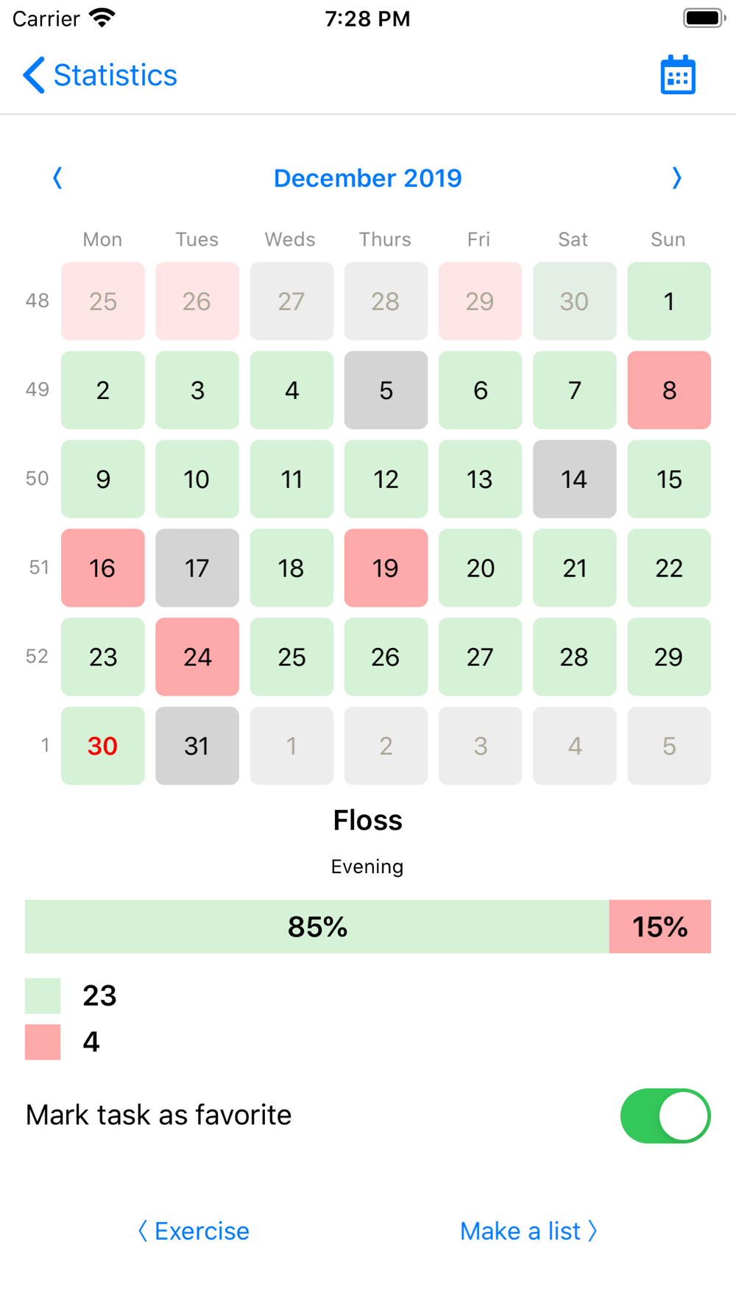
Task: Tap the December 2019 month title
Action: click(368, 178)
